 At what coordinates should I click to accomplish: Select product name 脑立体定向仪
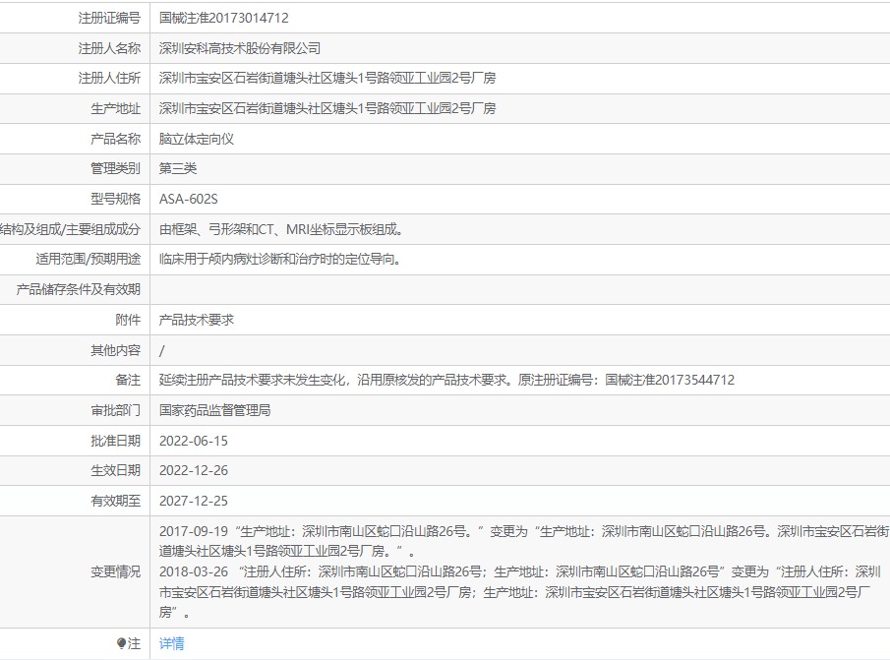197,139
